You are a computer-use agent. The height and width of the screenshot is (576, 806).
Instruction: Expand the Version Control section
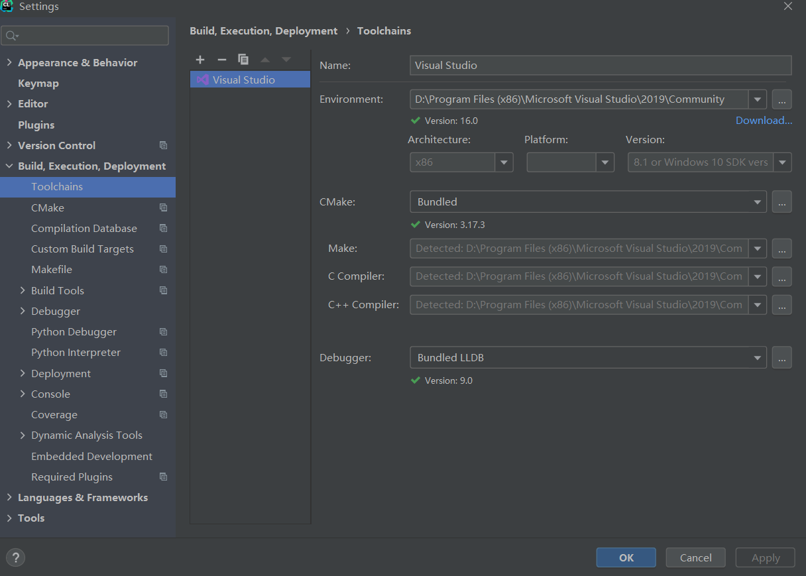pos(9,145)
